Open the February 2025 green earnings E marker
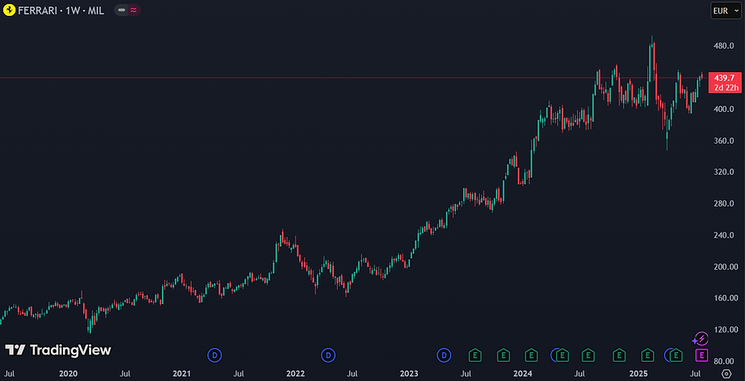The image size is (745, 381). (x=648, y=355)
